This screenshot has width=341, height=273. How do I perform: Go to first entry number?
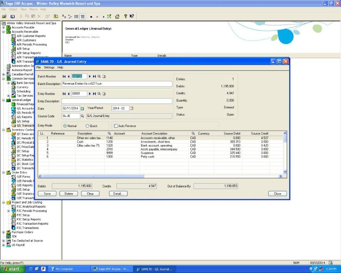coord(64,93)
